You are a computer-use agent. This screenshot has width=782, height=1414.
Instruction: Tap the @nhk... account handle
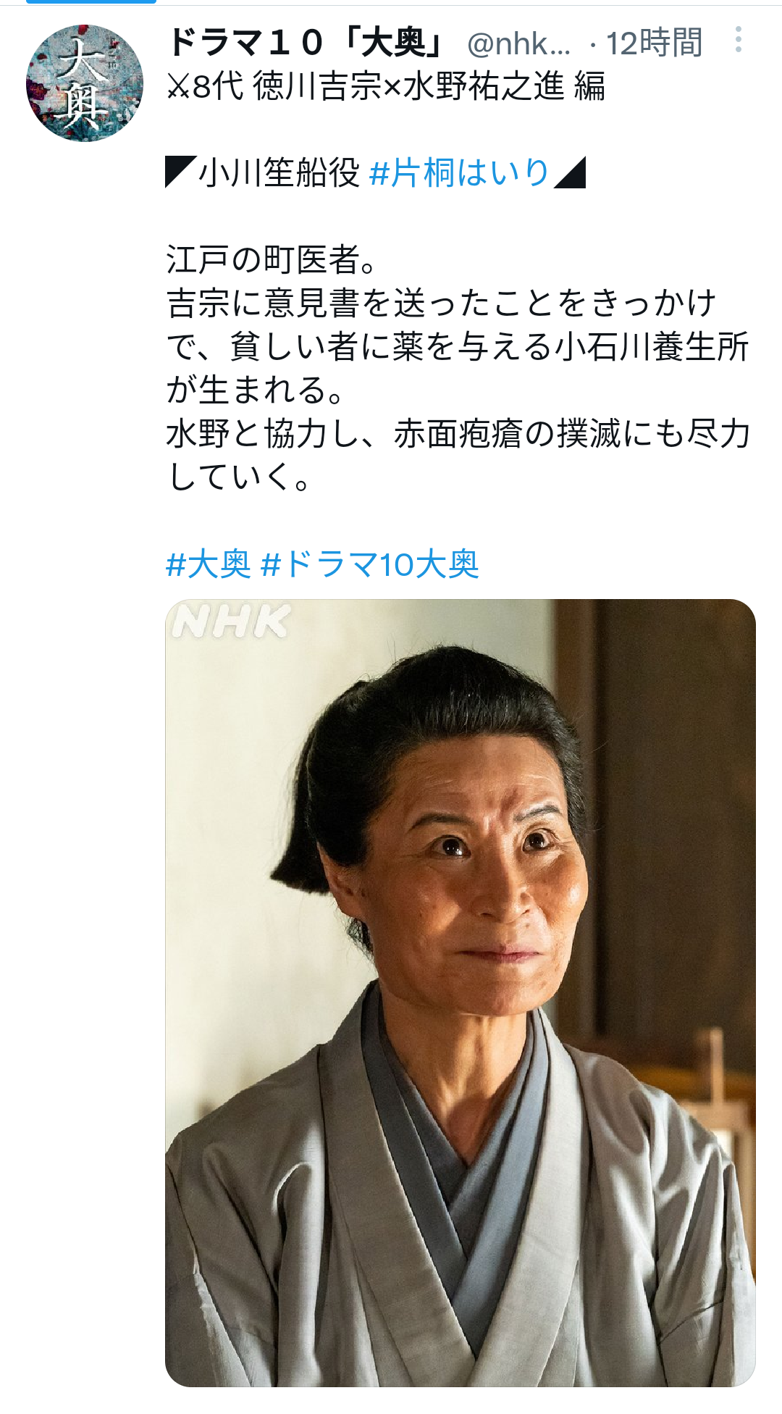(518, 44)
